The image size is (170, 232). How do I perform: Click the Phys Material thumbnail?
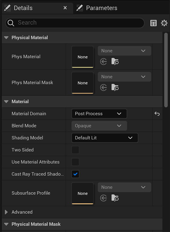point(82,57)
